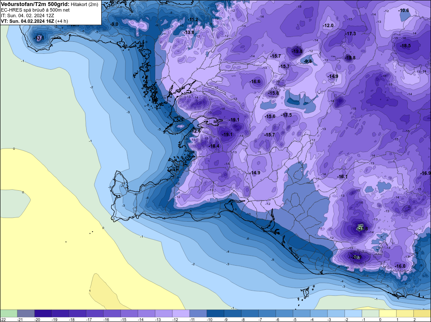
Task: Select the pale yellow legend swatch above 0
Action: [388, 313]
